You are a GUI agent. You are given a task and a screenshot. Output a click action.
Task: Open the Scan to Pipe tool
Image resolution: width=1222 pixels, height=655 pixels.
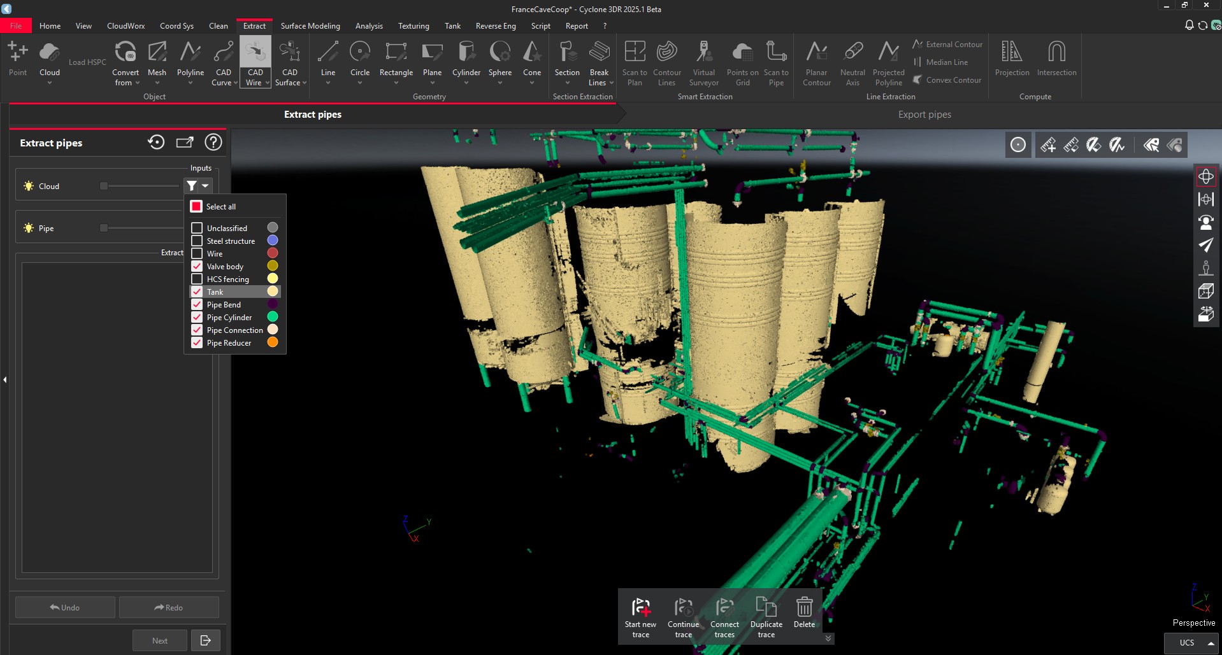click(776, 60)
